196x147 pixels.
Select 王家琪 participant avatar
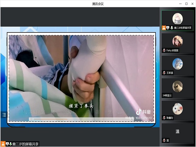(x=178, y=64)
